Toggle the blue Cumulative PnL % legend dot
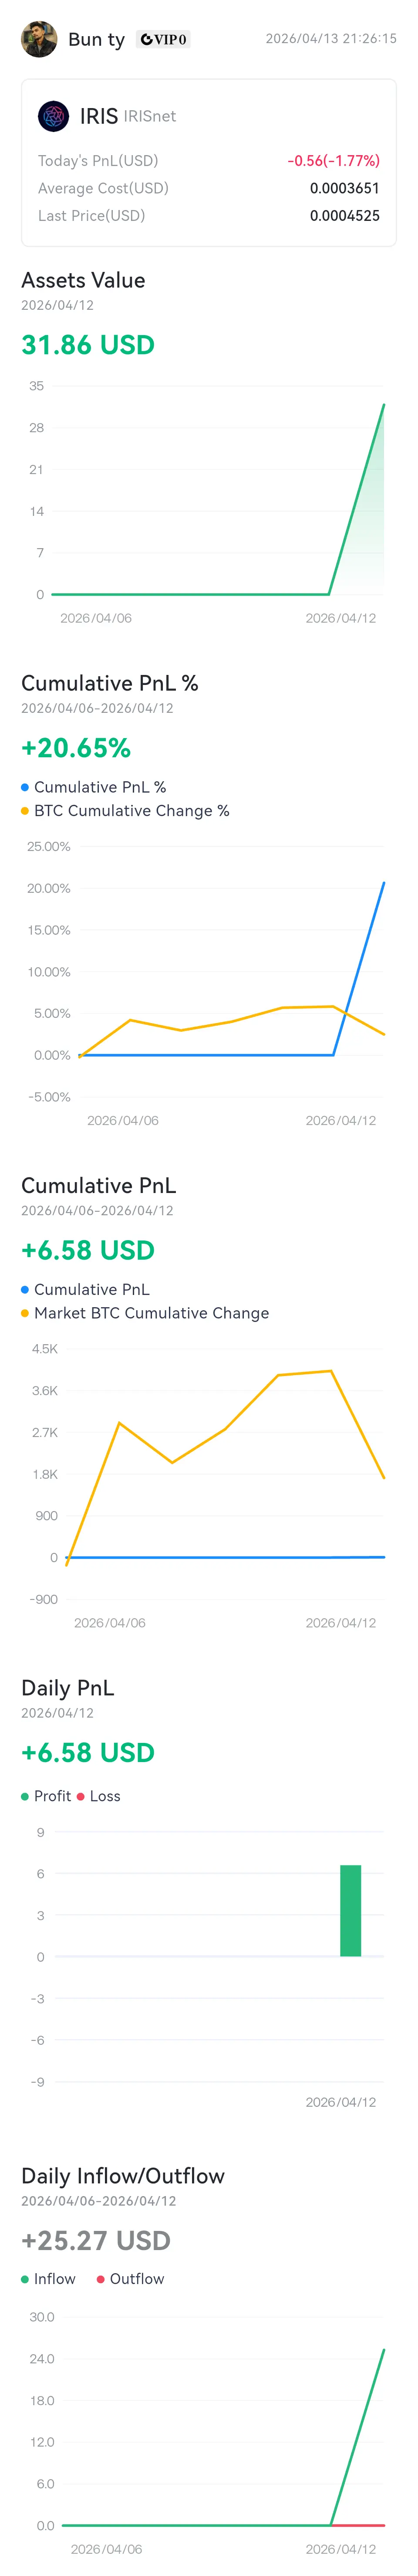The width and height of the screenshot is (418, 2576). pyautogui.click(x=25, y=787)
